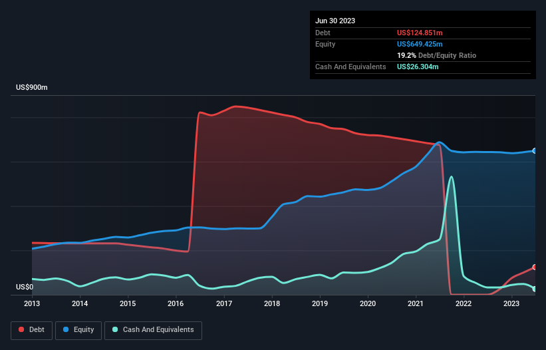
Task: Click the US$900m y-axis label
Action: [32, 88]
